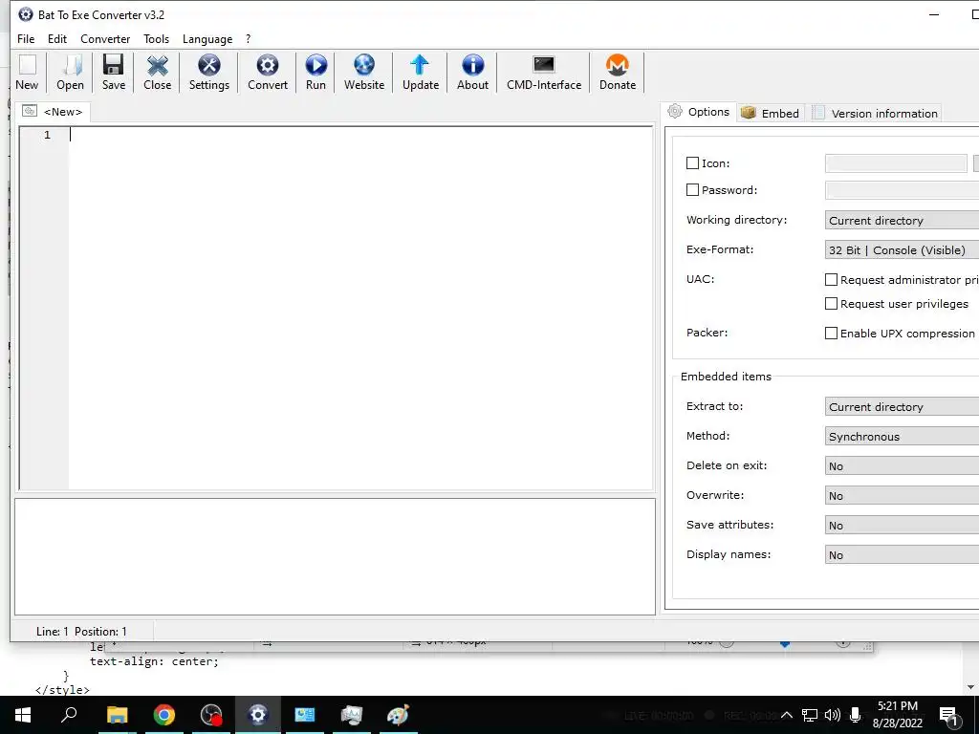This screenshot has height=734, width=979.
Task: Open the Converter menu
Action: 105,38
